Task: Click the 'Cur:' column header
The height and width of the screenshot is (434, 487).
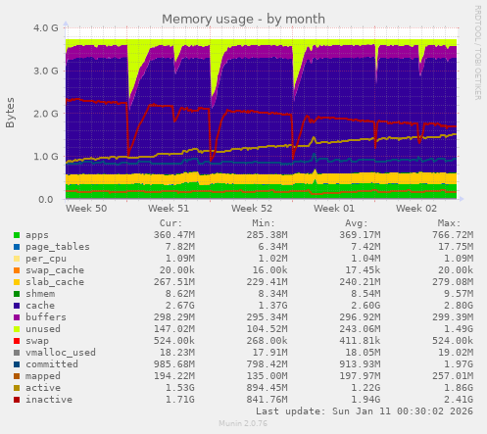Action: click(170, 223)
